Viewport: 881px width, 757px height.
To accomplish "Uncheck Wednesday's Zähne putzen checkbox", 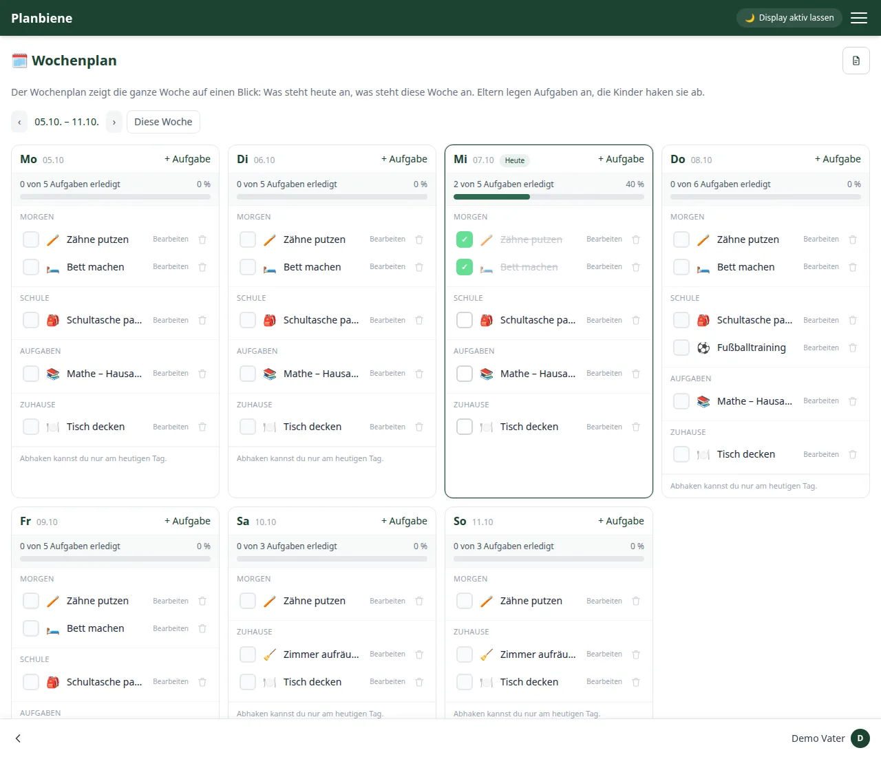I will tap(465, 239).
